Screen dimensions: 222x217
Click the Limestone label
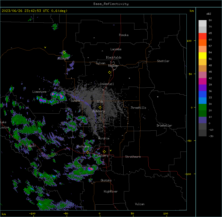tap(39, 92)
